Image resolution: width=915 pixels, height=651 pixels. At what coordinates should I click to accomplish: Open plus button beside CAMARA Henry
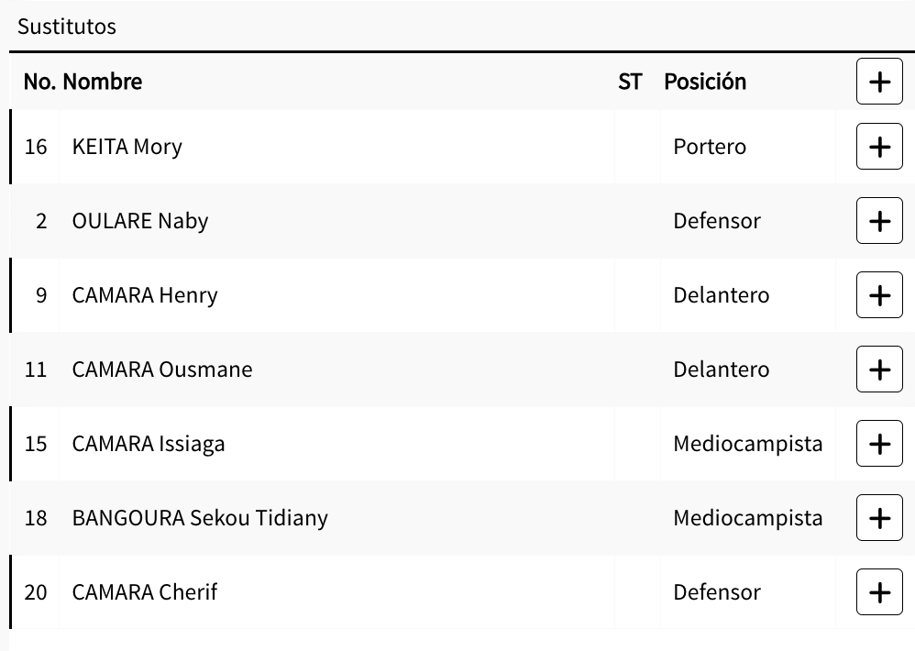[879, 295]
